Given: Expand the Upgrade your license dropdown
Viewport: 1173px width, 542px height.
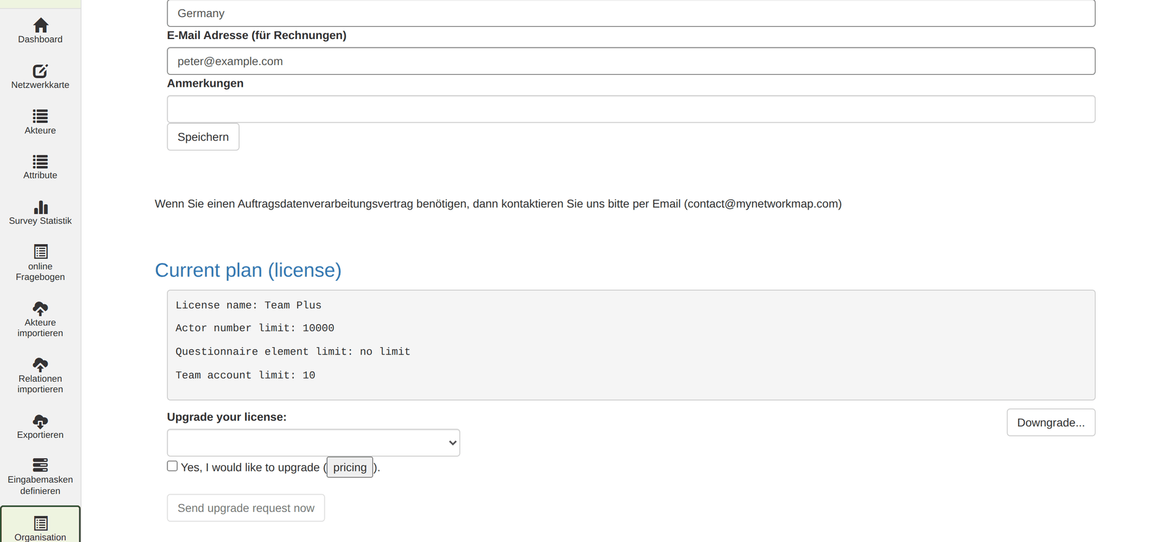Looking at the screenshot, I should coord(313,443).
